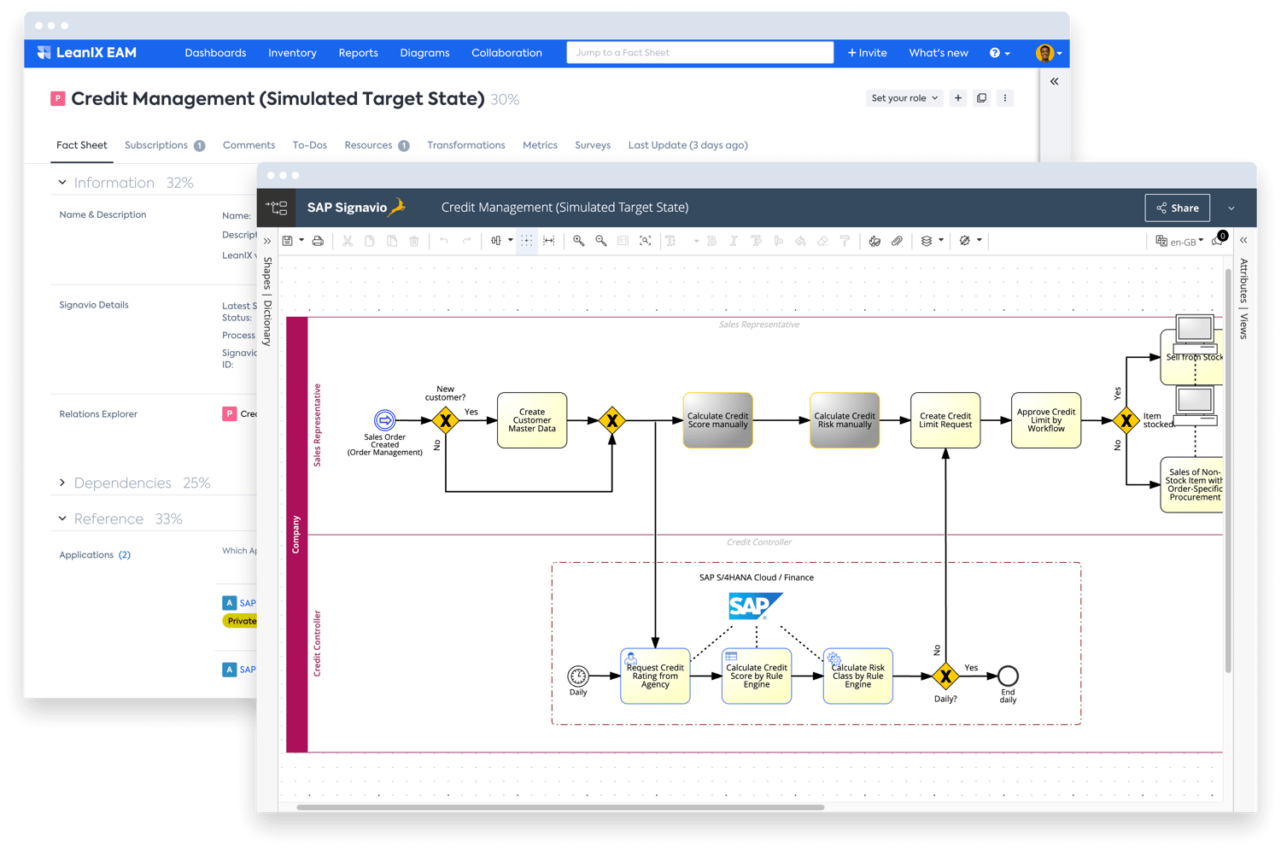This screenshot has width=1281, height=849.
Task: Save the diagram in Signavio
Action: pyautogui.click(x=287, y=241)
